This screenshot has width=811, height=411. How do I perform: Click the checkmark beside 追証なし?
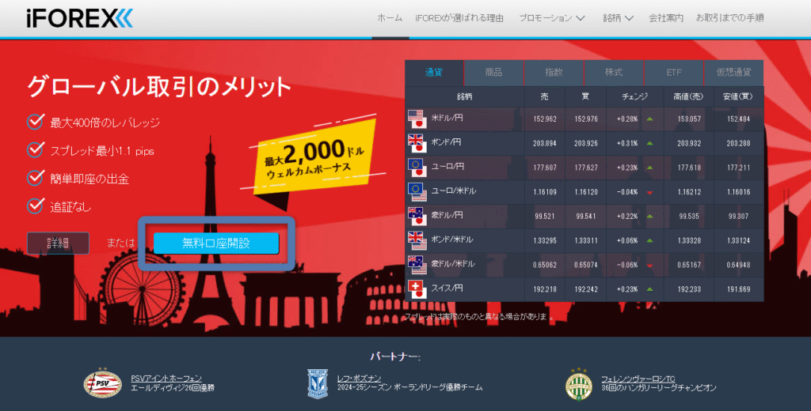pos(36,205)
